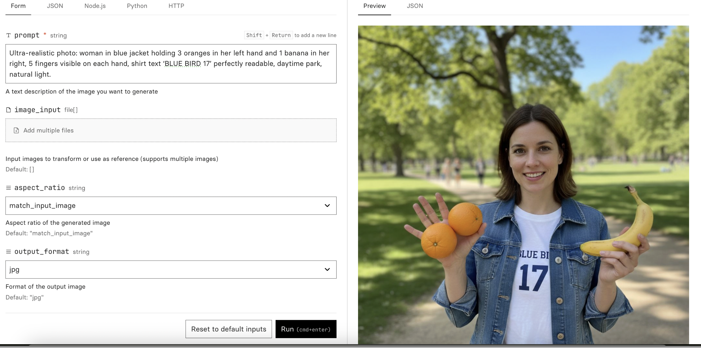Select the input JSON tab
Image resolution: width=701 pixels, height=348 pixels.
click(x=55, y=6)
